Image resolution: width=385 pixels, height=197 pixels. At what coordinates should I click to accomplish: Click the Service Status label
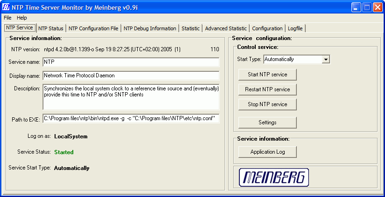tap(34, 152)
